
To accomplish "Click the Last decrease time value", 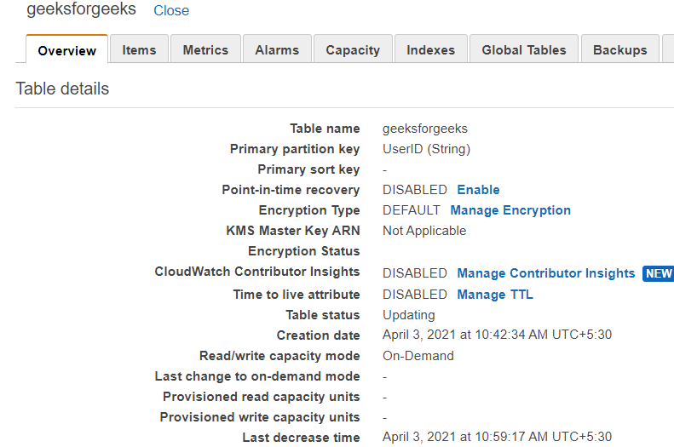I will tap(497, 438).
